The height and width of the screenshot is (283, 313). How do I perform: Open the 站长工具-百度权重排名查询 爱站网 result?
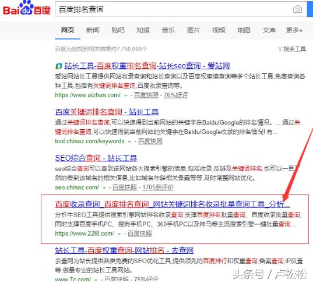147,66
